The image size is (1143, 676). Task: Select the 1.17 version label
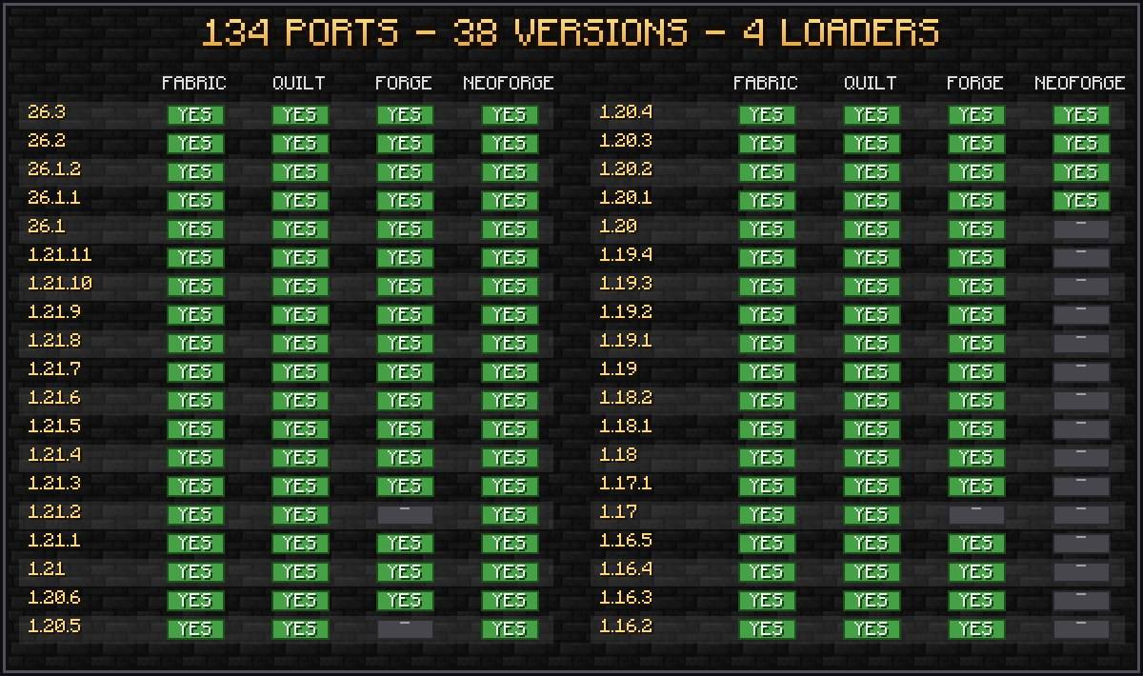[618, 512]
